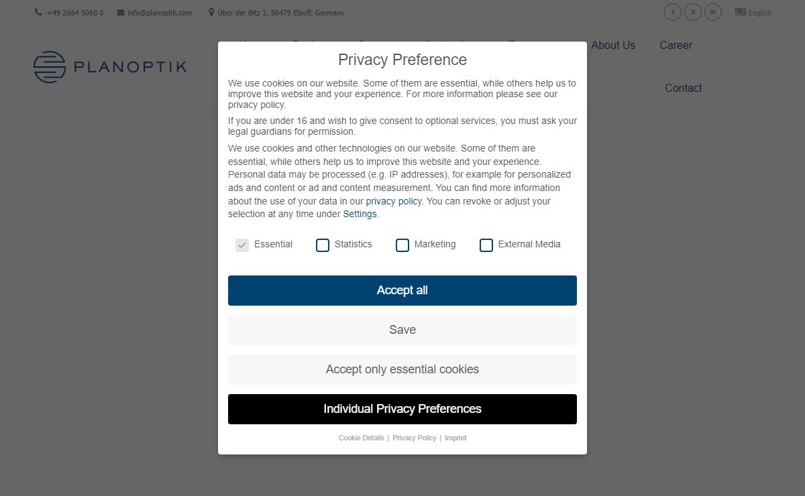Open the X (Twitter) social icon
Screen dimensions: 805x496
pyautogui.click(x=693, y=12)
